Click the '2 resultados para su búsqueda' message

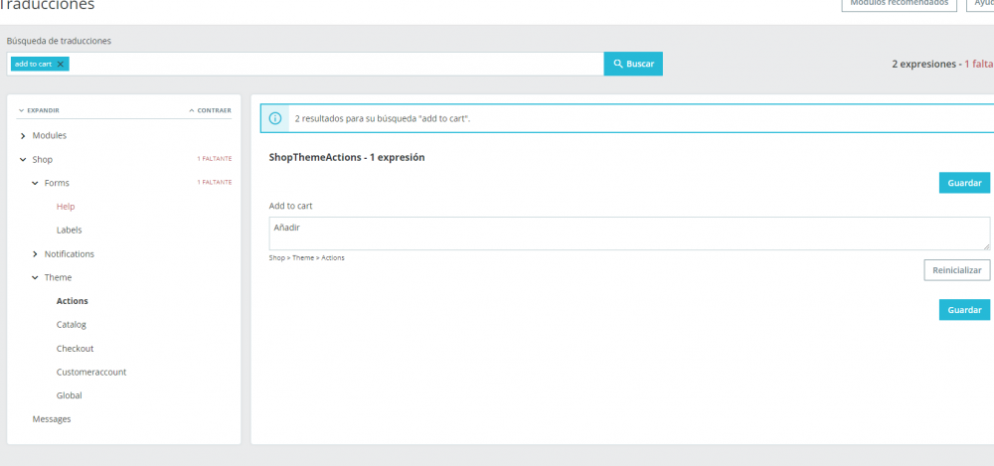click(383, 118)
